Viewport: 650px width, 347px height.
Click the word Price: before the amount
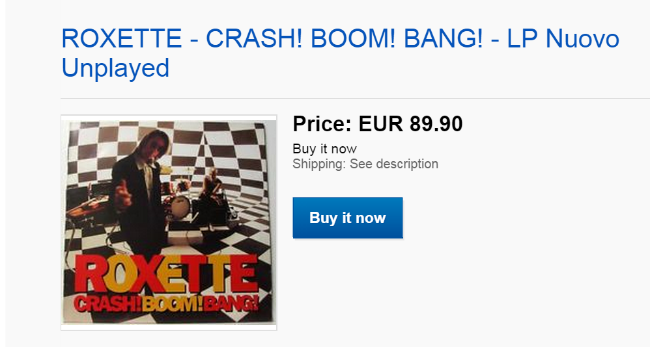(x=322, y=123)
